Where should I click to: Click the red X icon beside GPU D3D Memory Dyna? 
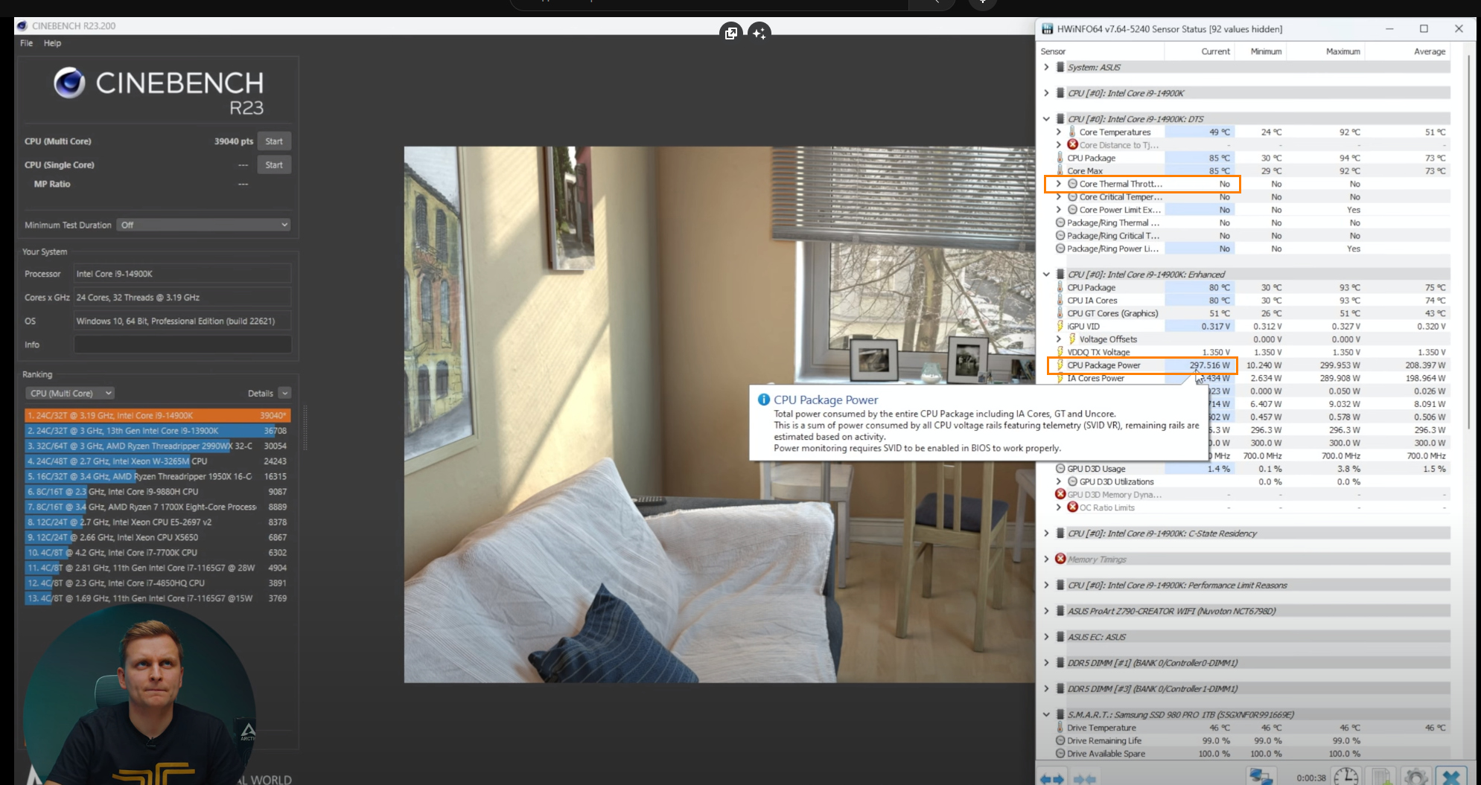pyautogui.click(x=1060, y=494)
